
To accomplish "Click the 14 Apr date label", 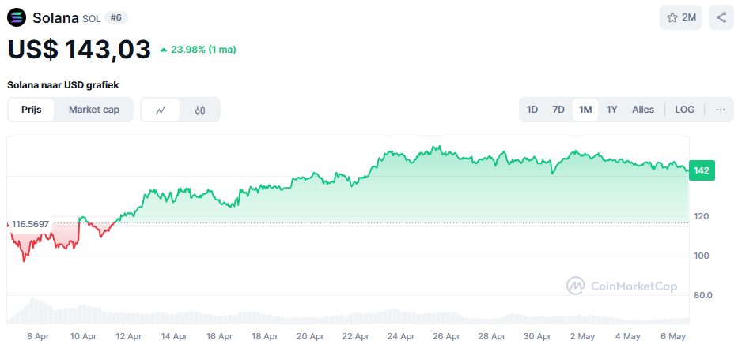I will click(x=174, y=336).
